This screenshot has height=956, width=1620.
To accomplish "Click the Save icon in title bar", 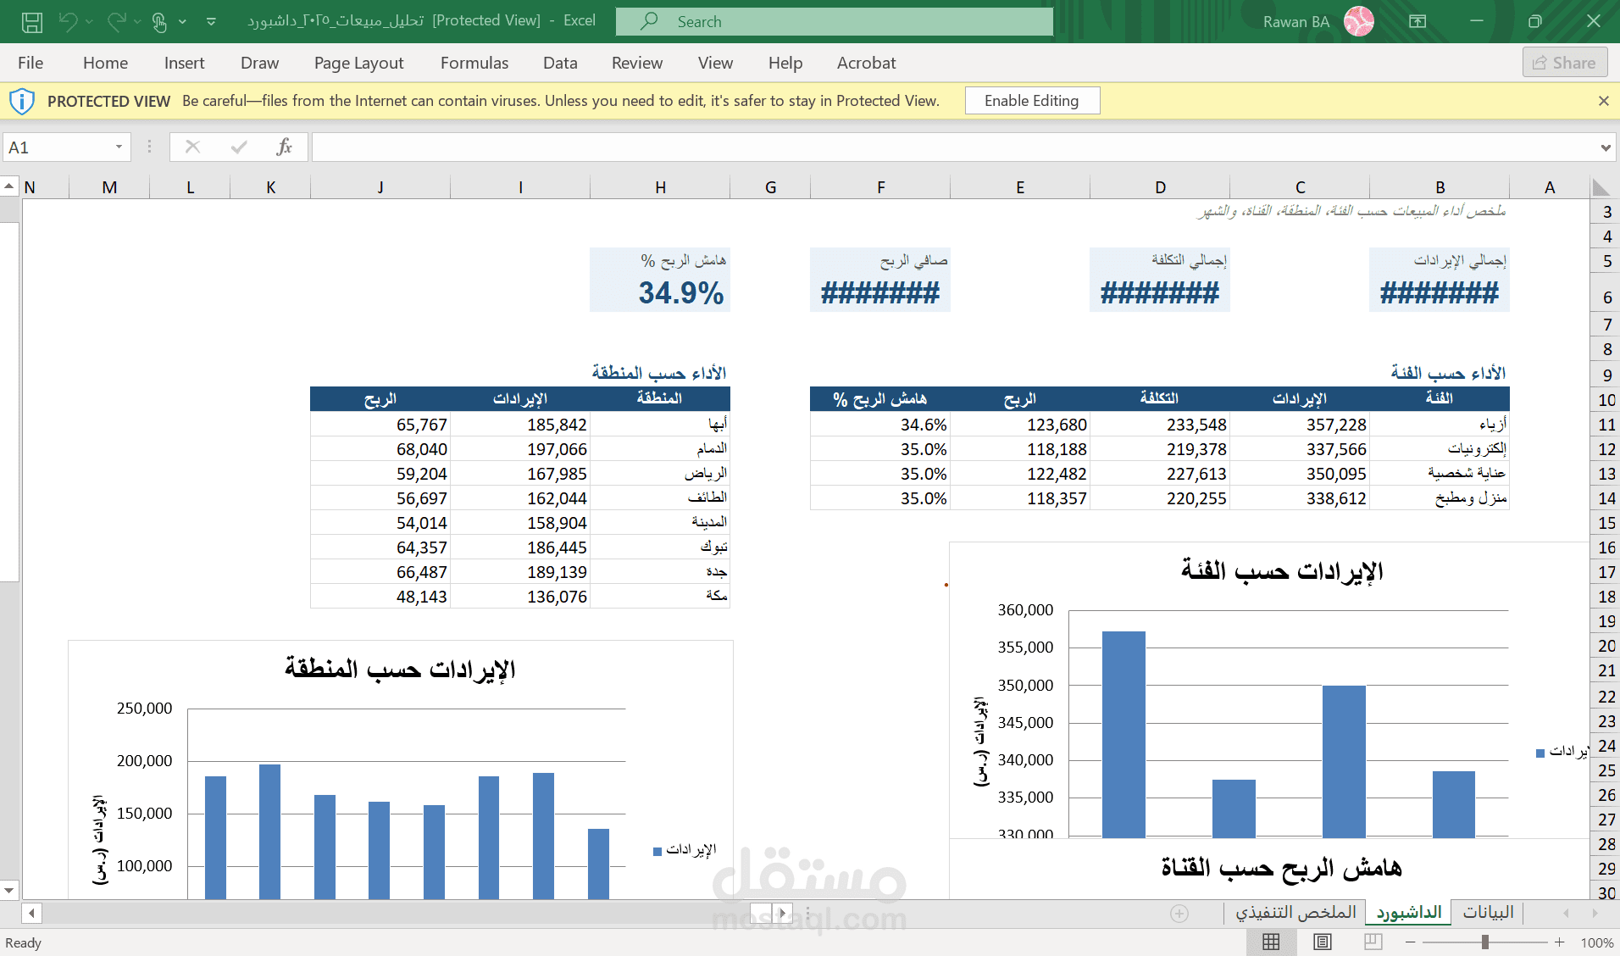I will click(32, 22).
